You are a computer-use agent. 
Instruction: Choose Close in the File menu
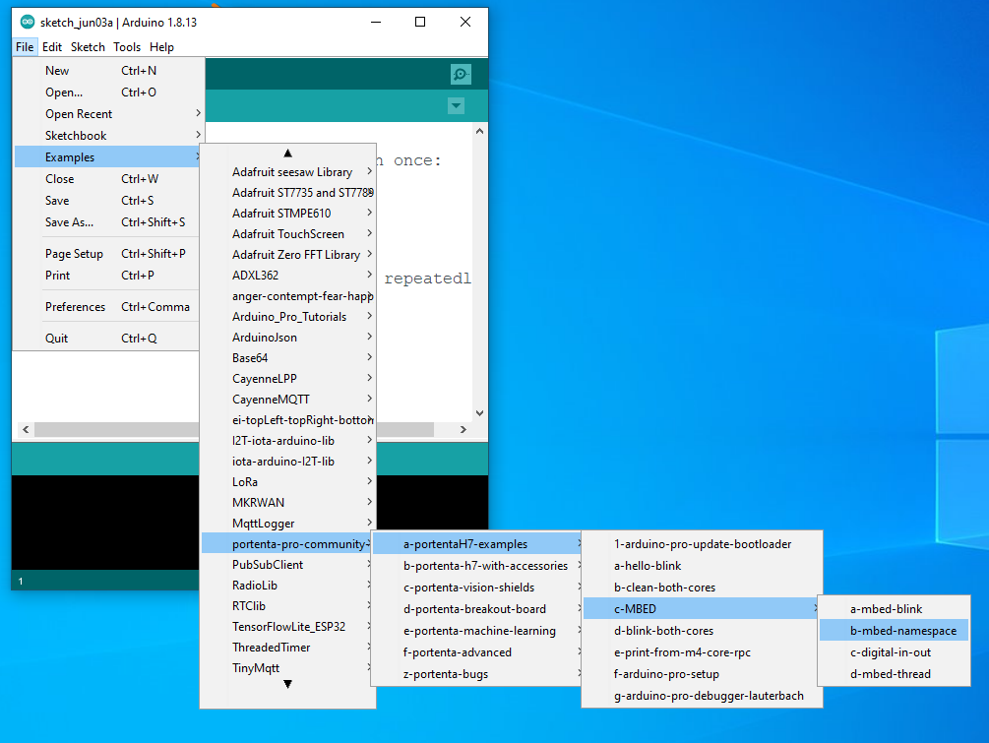(x=108, y=179)
